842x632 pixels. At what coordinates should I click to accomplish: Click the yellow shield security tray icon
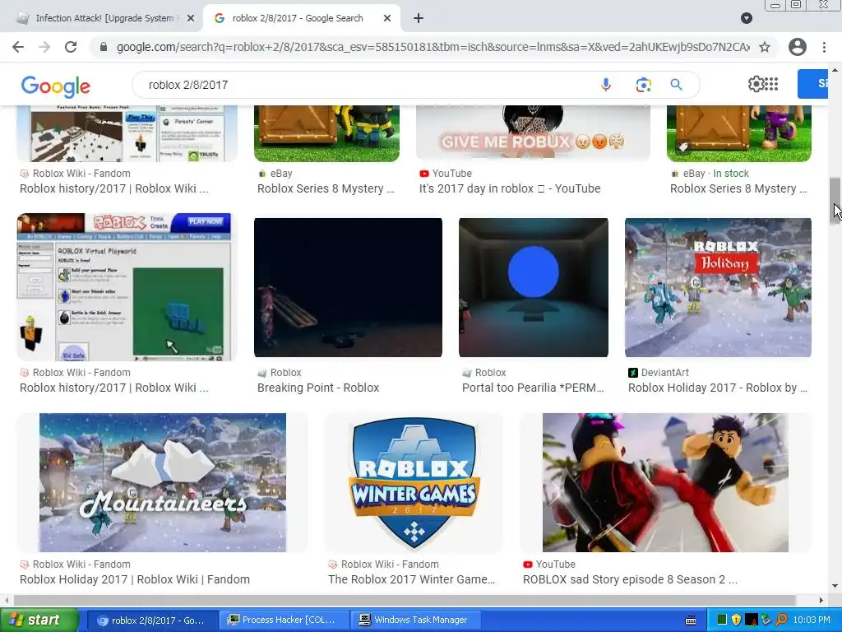tap(736, 620)
